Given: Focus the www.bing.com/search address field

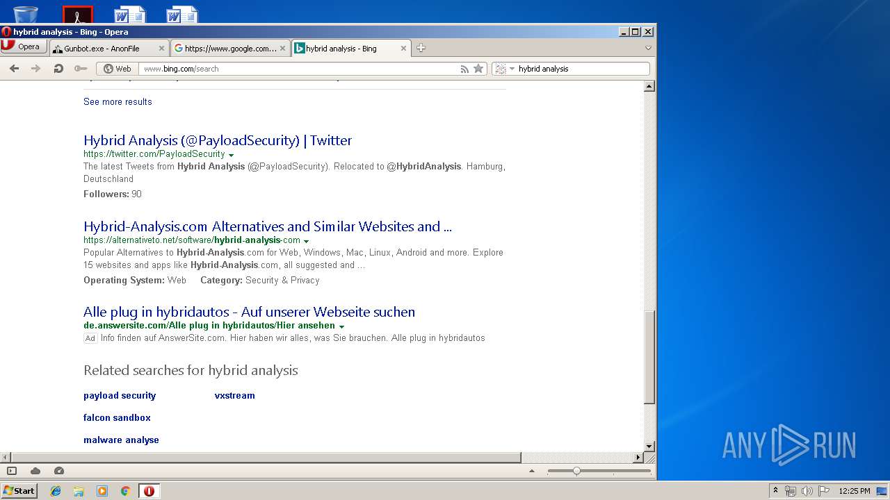Looking at the screenshot, I should click(299, 69).
